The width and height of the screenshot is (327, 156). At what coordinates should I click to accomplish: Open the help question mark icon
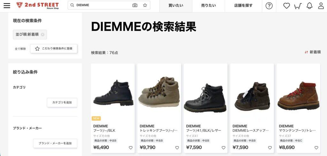point(269,6)
